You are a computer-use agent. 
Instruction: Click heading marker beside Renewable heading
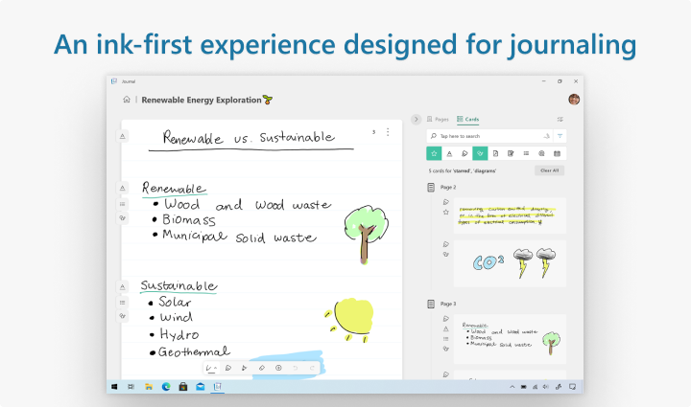(123, 188)
